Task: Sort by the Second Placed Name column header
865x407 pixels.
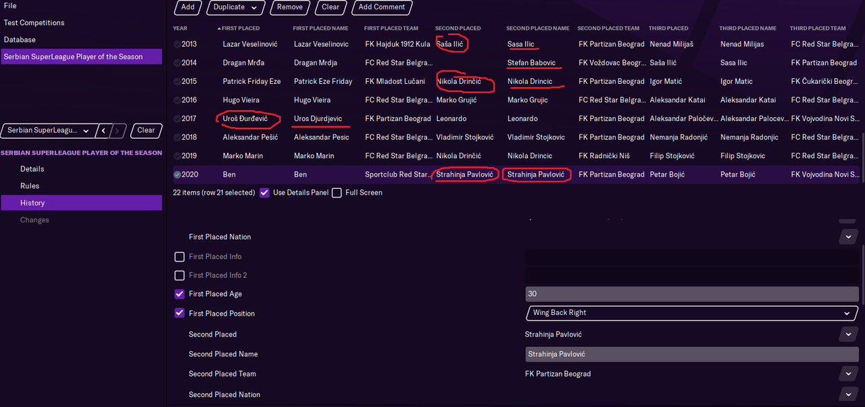Action: [538, 28]
